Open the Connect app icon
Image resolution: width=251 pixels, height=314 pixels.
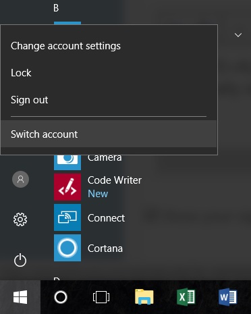tap(67, 217)
